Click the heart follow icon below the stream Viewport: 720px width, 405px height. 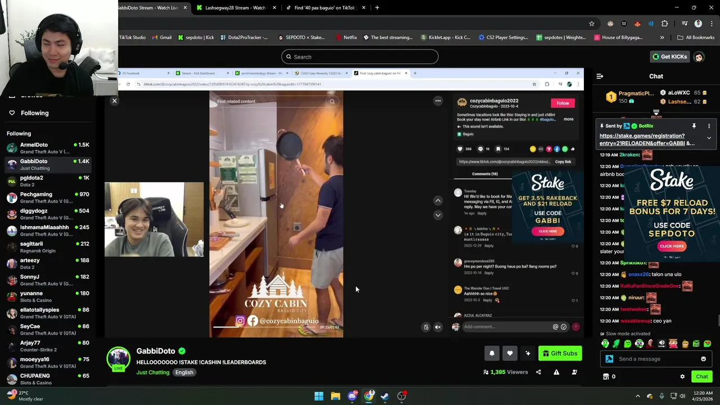510,353
